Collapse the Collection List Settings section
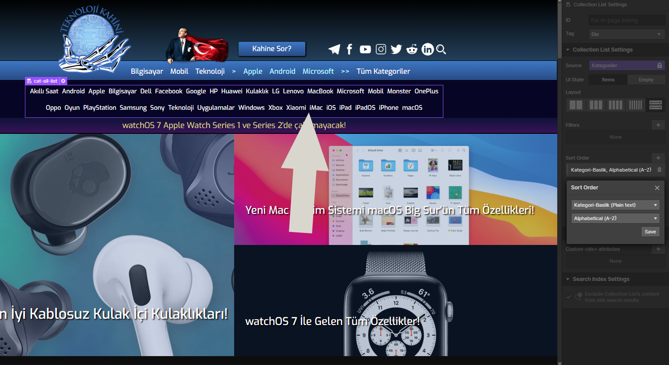 click(568, 50)
